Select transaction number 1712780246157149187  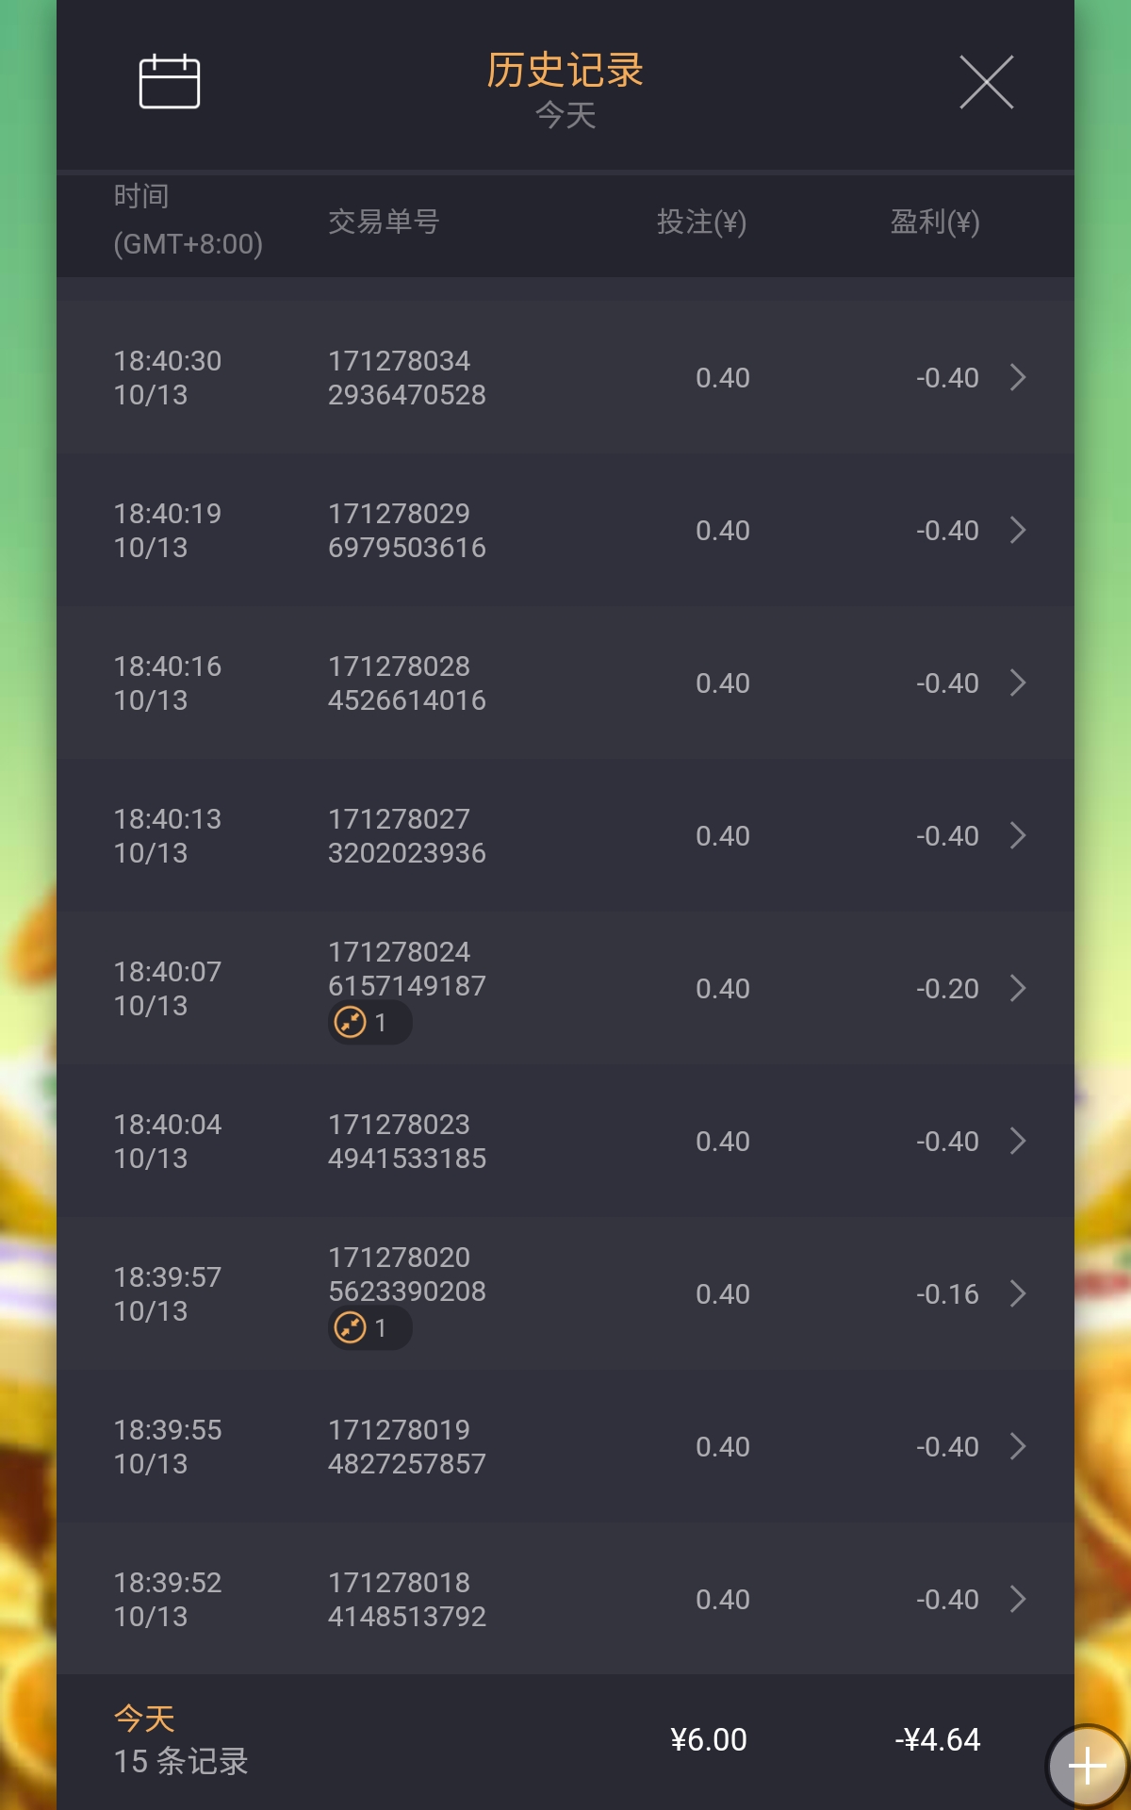click(406, 969)
